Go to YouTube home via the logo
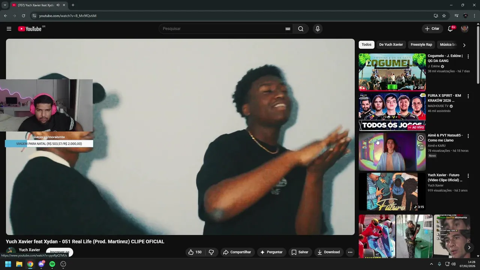The height and width of the screenshot is (270, 480). pyautogui.click(x=30, y=29)
